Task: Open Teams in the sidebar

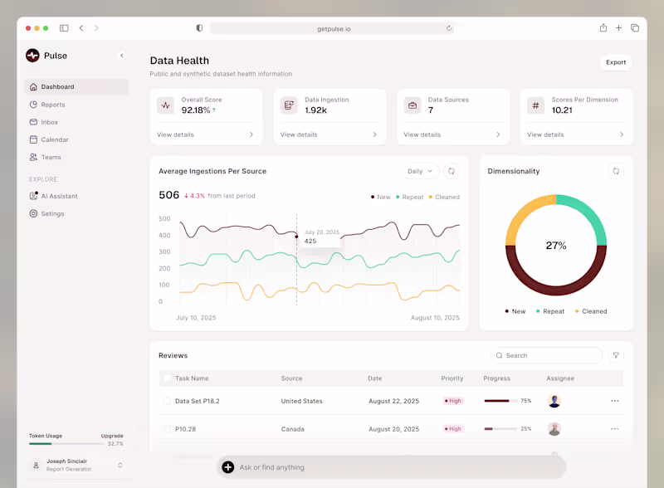Action: [76, 157]
